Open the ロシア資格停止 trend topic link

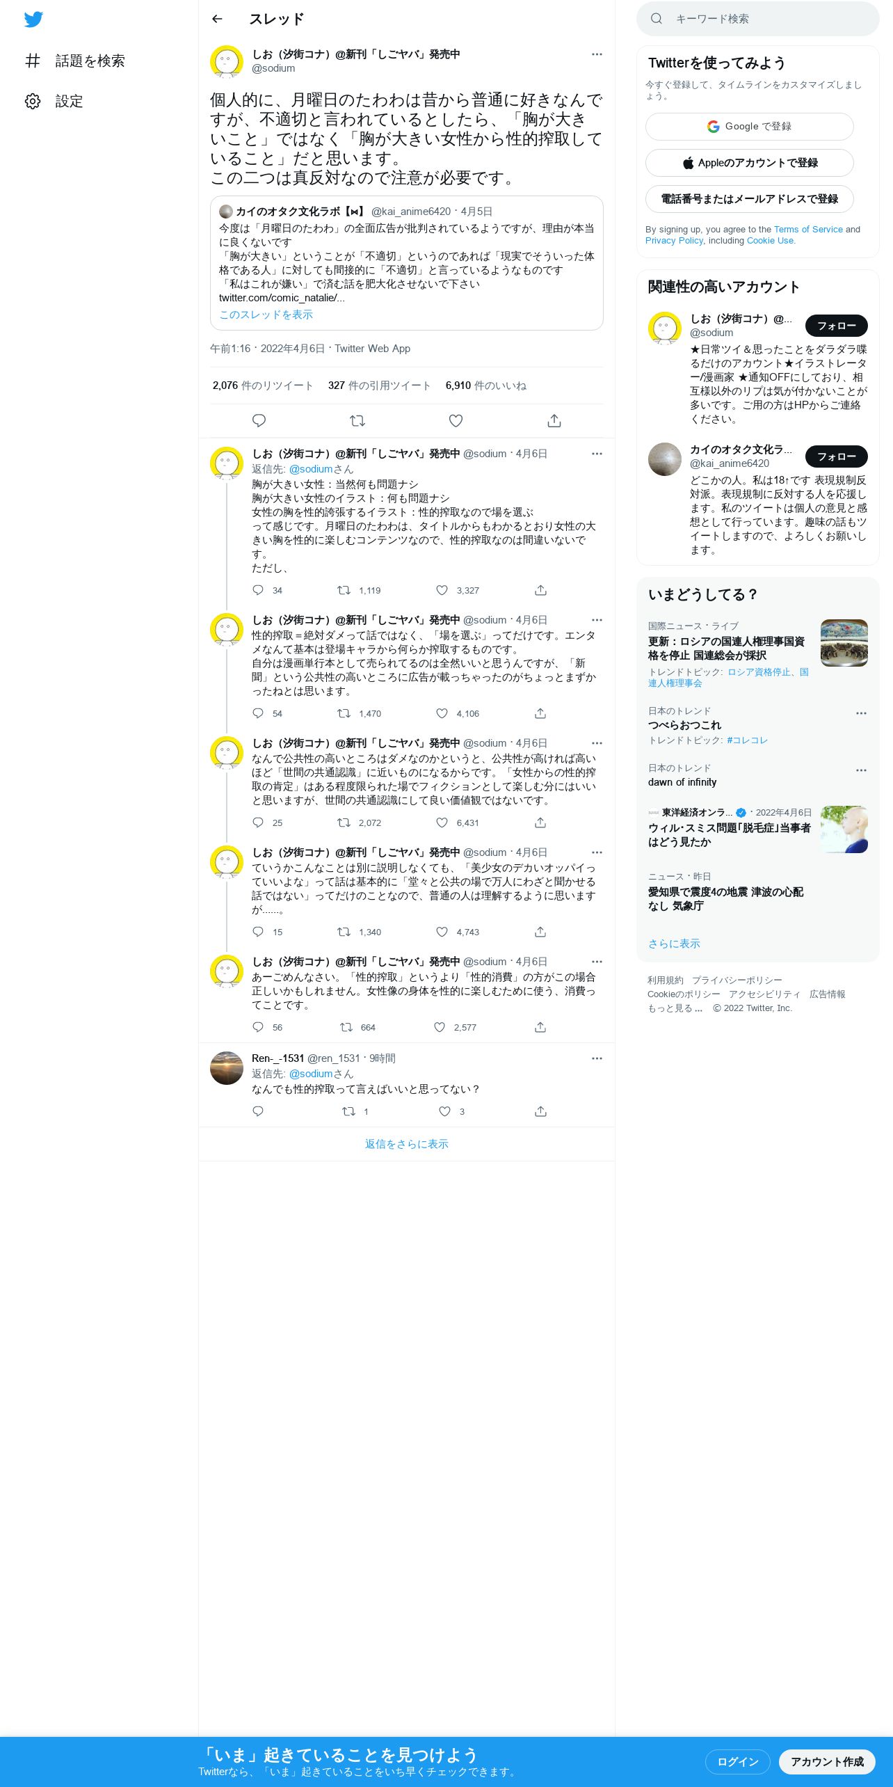(x=760, y=672)
